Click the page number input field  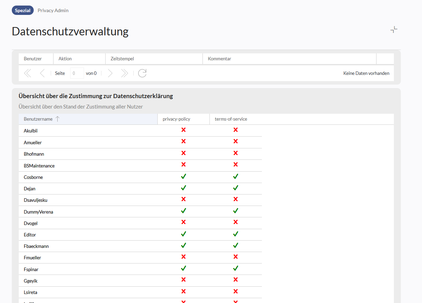77,73
